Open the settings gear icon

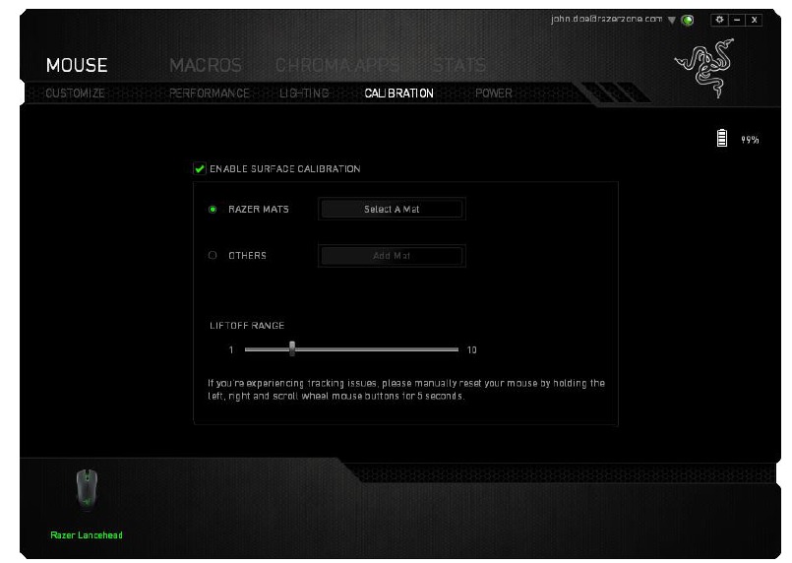pyautogui.click(x=719, y=20)
